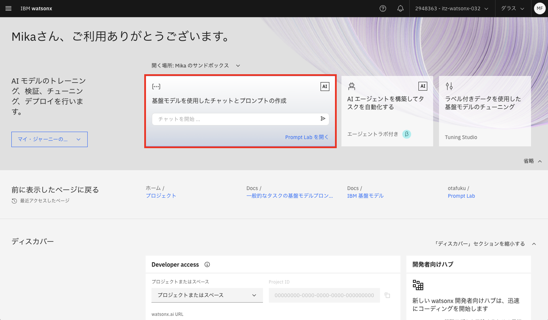Open the notifications bell
The image size is (548, 320).
[x=400, y=8]
